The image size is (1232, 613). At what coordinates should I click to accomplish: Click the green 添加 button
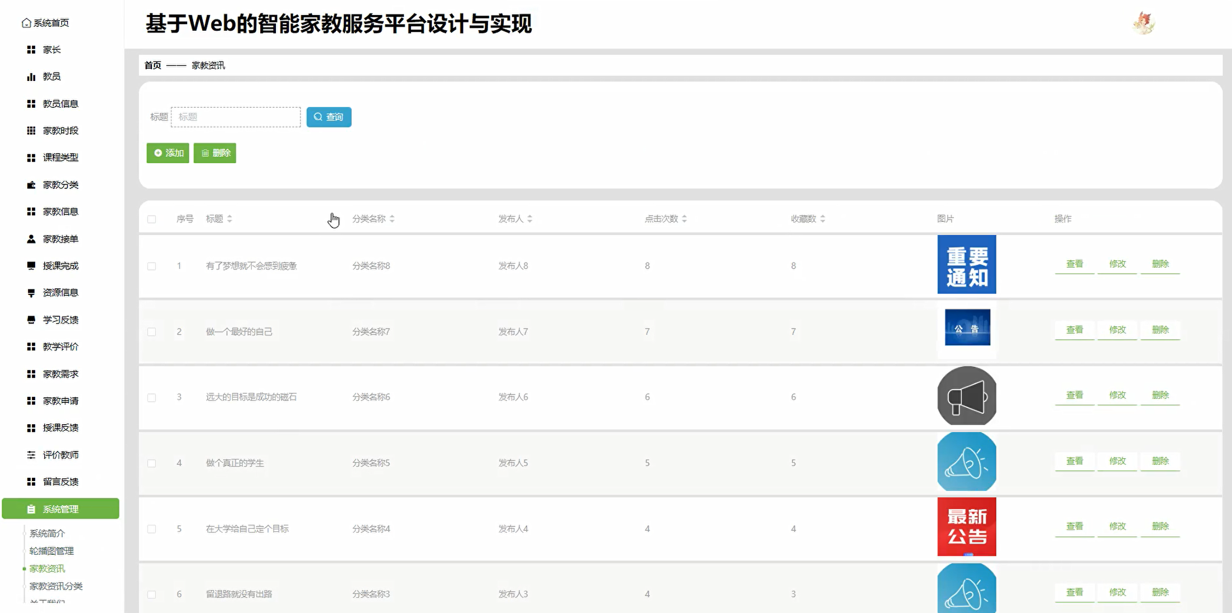(x=168, y=153)
